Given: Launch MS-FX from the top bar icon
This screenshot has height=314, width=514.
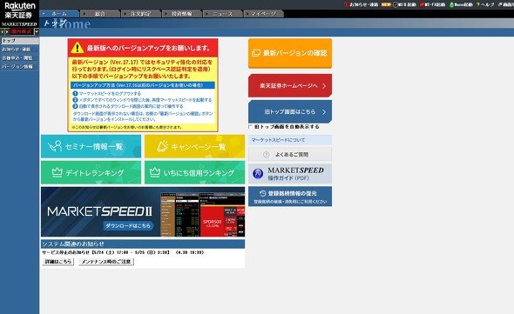Looking at the screenshot, I should [422, 4].
